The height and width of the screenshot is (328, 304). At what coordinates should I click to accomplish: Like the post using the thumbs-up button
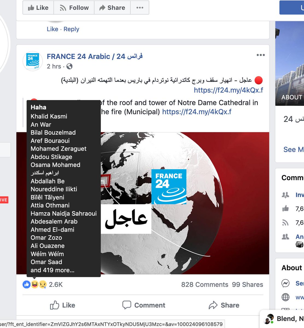tap(62, 305)
